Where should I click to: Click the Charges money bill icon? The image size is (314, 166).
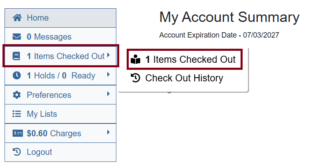click(17, 133)
